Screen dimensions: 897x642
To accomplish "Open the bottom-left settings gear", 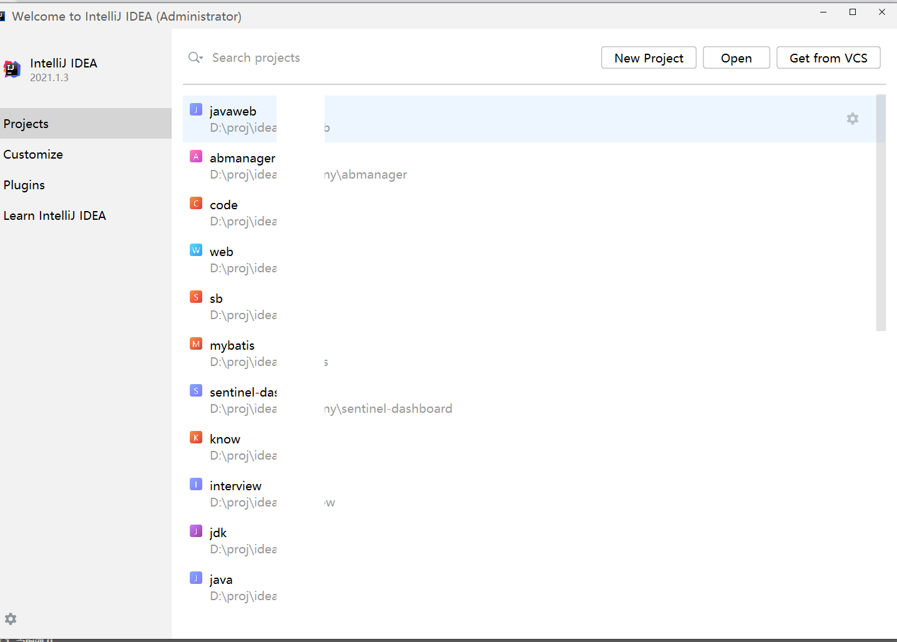I will point(10,619).
